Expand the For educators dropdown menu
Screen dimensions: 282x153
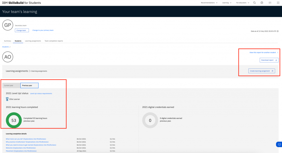243,3
